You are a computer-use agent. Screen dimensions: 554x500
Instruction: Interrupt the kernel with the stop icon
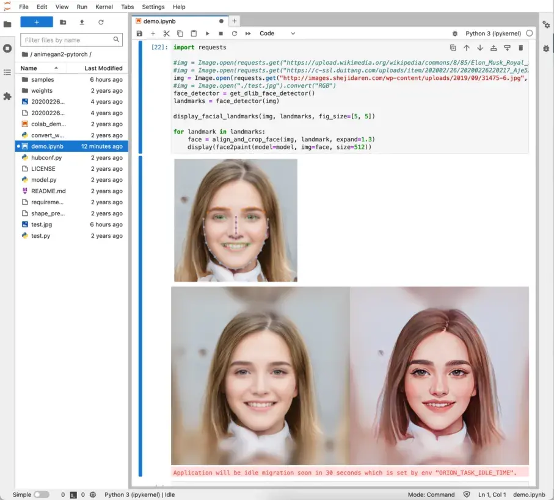pos(221,34)
